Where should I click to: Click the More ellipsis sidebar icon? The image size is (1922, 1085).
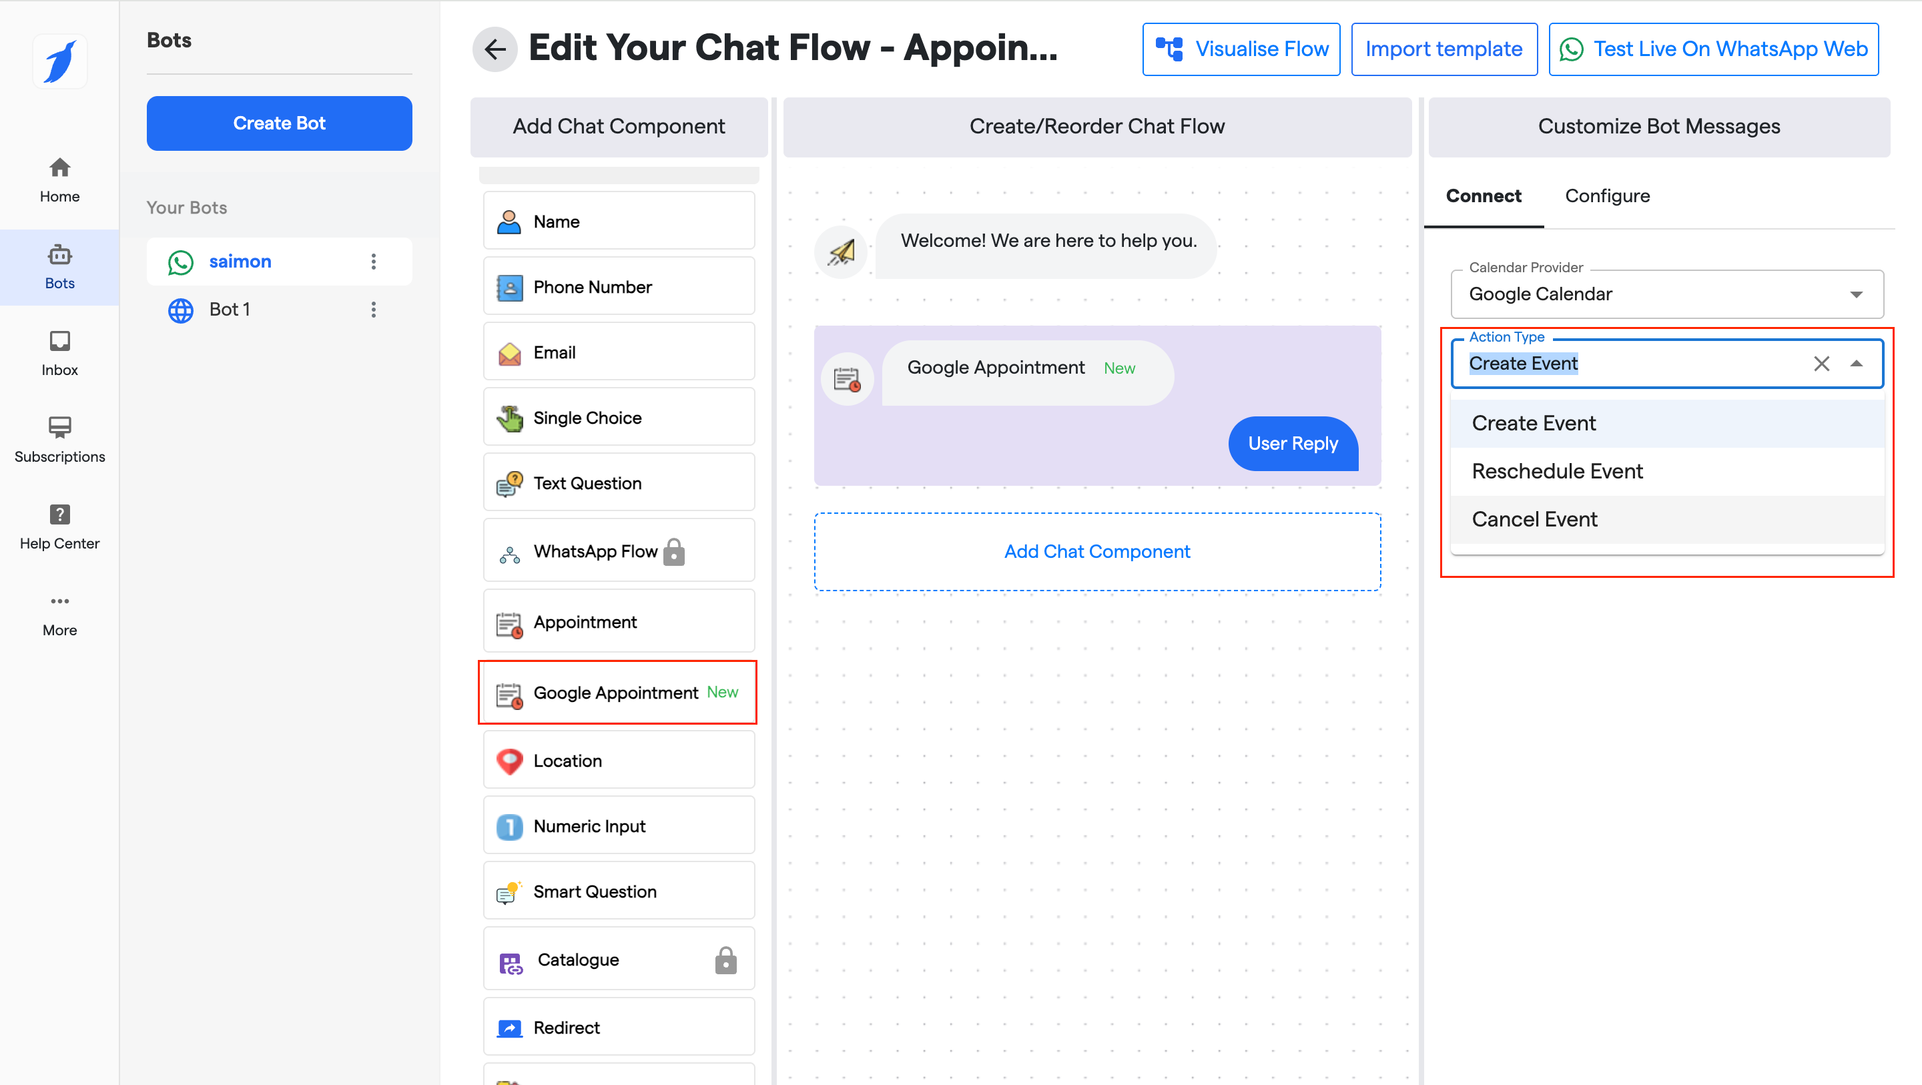pyautogui.click(x=59, y=601)
